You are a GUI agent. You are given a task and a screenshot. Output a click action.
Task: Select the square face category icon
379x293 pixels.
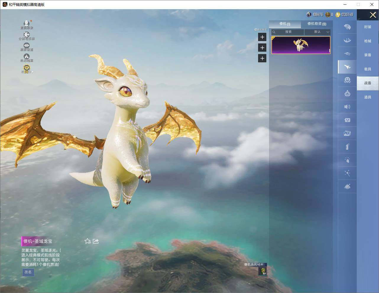[x=347, y=120]
